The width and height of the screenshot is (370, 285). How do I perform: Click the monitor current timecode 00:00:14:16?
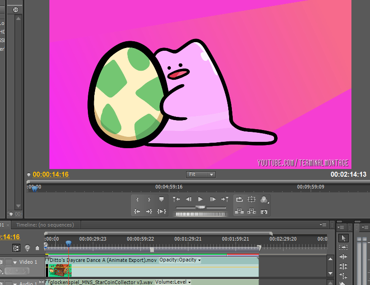pos(51,174)
